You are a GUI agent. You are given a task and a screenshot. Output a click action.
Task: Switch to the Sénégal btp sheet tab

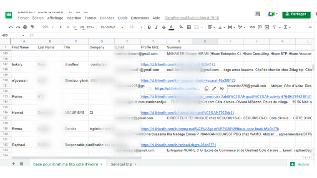(x=123, y=164)
